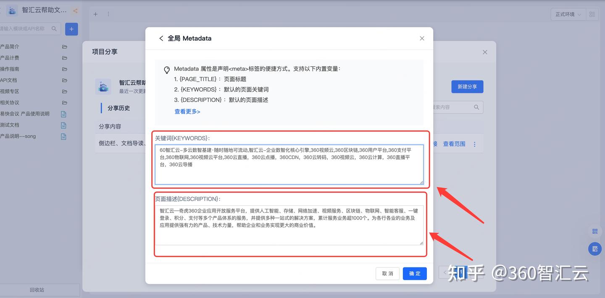Expand the 产品简介 folder
Viewport: 605px width, 298px height.
point(10,47)
